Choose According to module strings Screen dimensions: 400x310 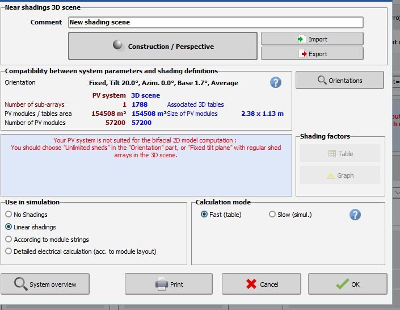9,240
